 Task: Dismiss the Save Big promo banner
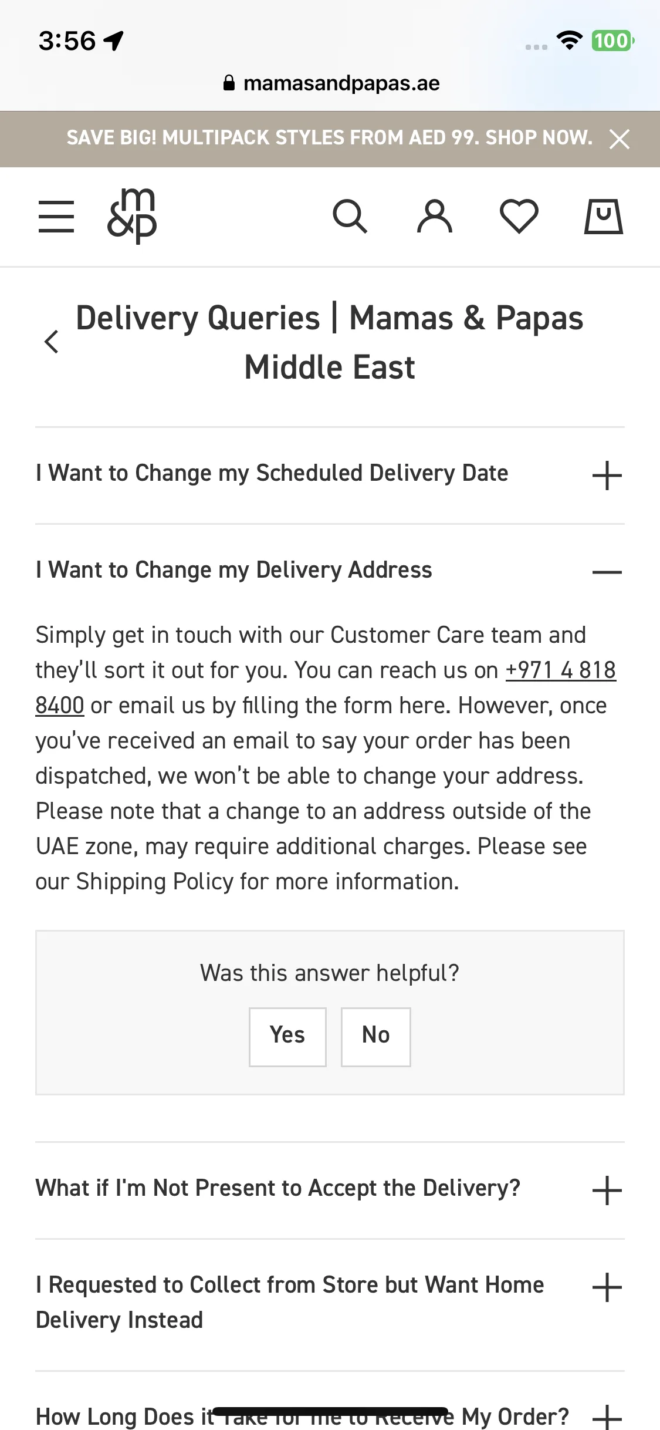point(620,139)
